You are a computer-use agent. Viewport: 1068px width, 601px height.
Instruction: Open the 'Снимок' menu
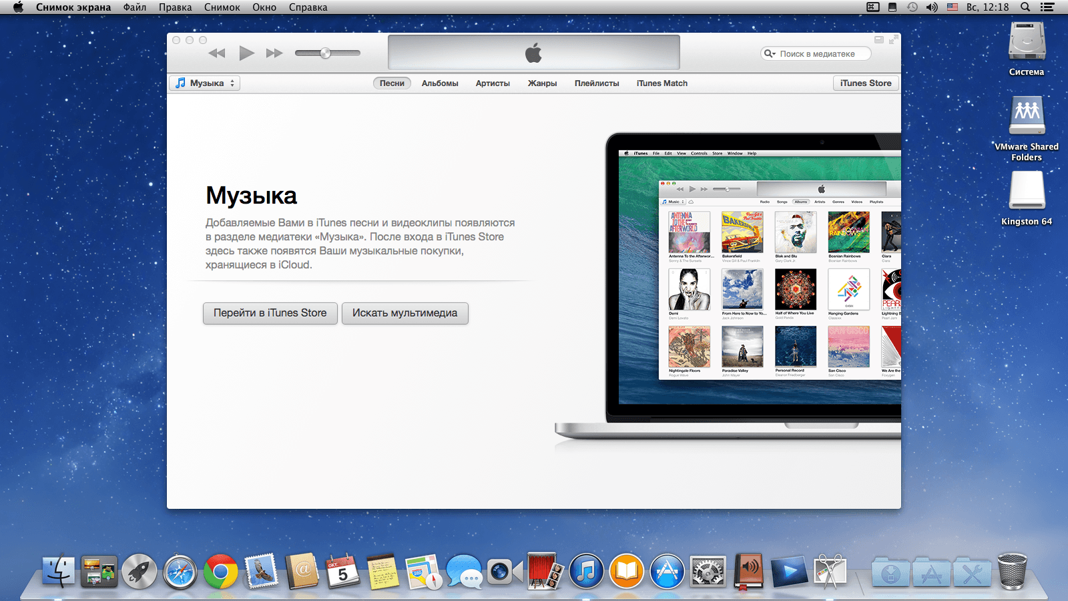coord(222,7)
